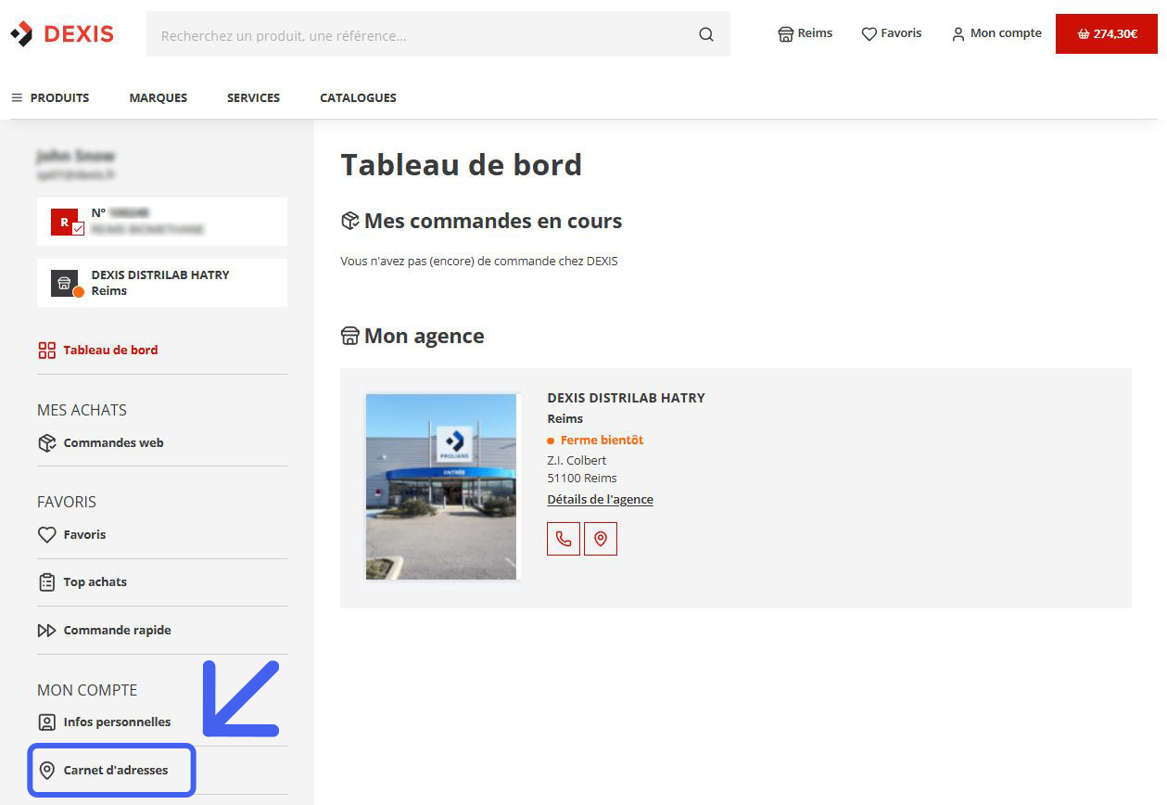1167x805 pixels.
Task: Click the 'Mon agence' heading
Action: [424, 336]
